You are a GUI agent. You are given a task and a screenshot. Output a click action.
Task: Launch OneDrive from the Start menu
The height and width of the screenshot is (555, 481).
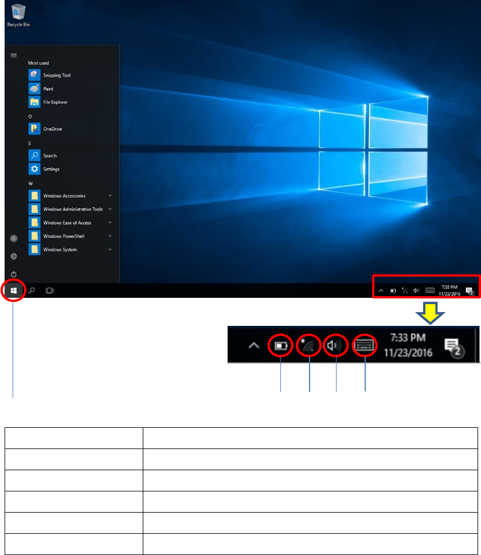45,129
